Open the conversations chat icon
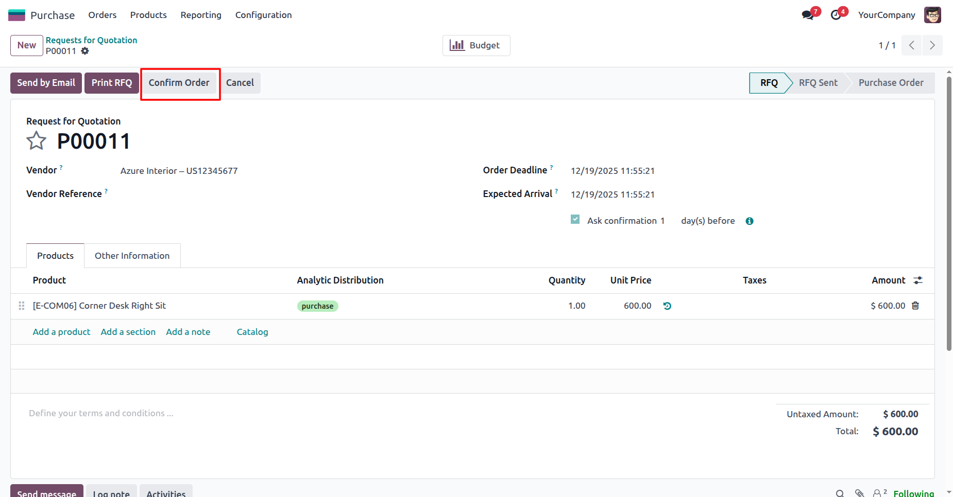 point(807,15)
